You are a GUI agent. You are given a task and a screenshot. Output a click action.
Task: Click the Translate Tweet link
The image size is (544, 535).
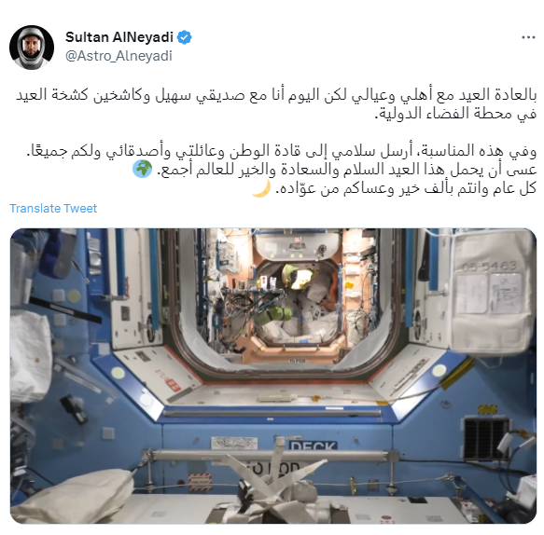coord(53,208)
